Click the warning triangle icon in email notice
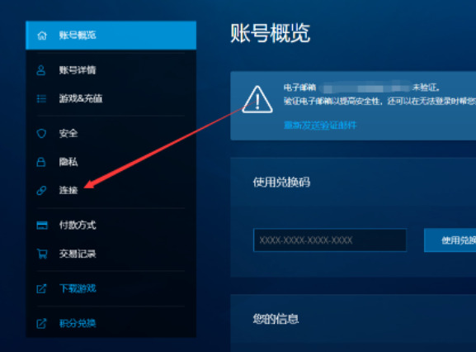Viewport: 476px width, 352px height. pos(257,100)
